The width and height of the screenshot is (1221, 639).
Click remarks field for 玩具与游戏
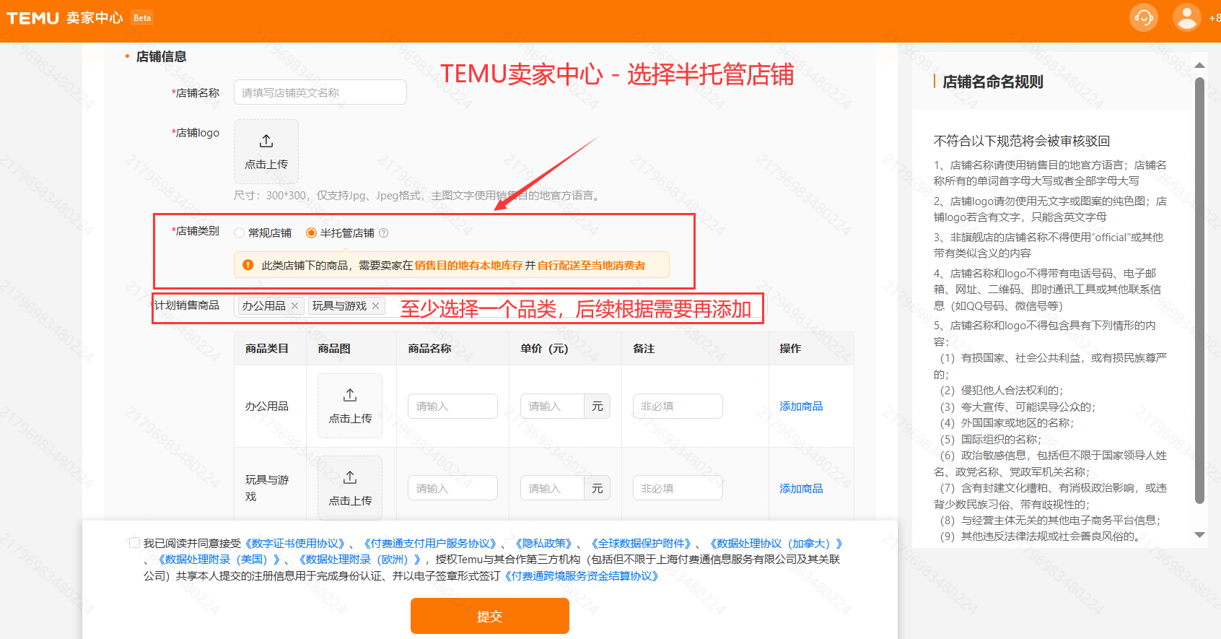[x=678, y=488]
